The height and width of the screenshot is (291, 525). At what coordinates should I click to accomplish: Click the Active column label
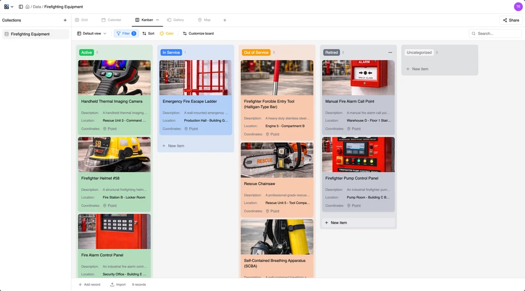point(86,53)
